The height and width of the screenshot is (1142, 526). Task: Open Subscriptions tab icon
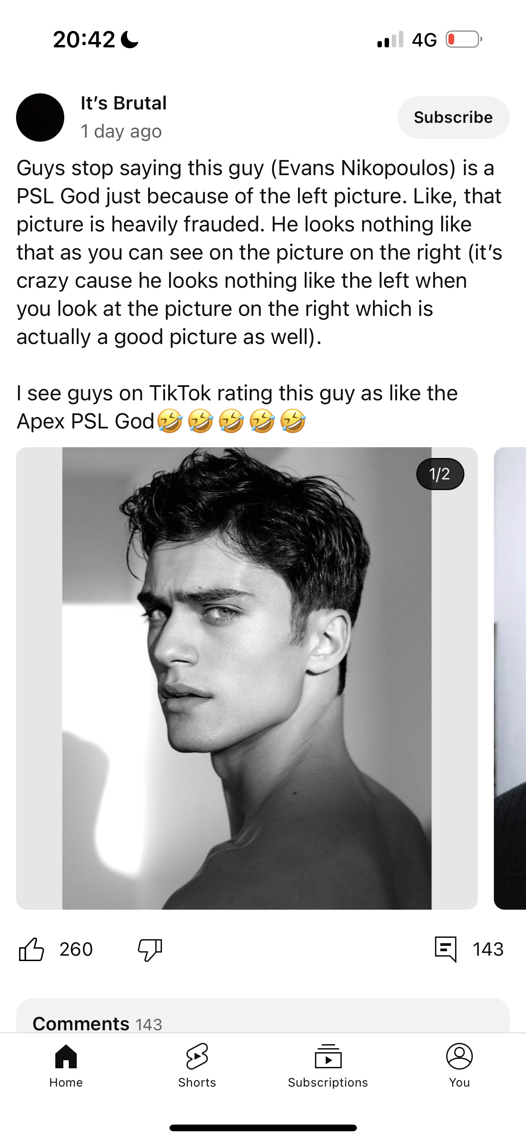(x=328, y=1056)
